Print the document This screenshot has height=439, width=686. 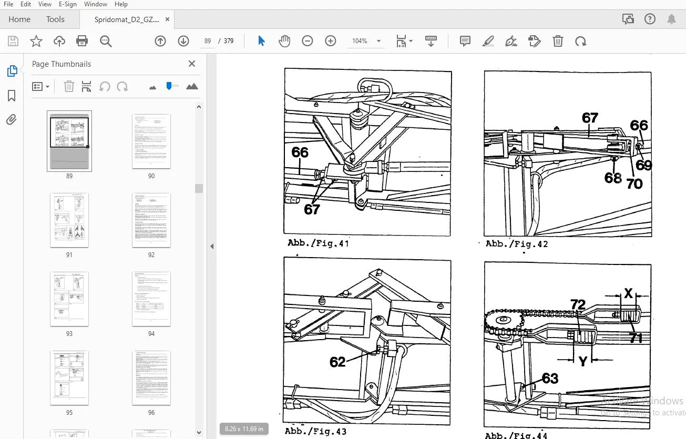(x=82, y=41)
